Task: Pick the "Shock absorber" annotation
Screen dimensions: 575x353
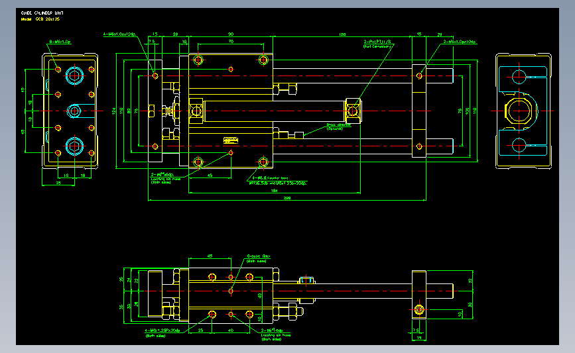Action: (338, 125)
